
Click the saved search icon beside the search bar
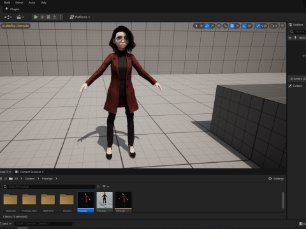pyautogui.click(x=98, y=186)
